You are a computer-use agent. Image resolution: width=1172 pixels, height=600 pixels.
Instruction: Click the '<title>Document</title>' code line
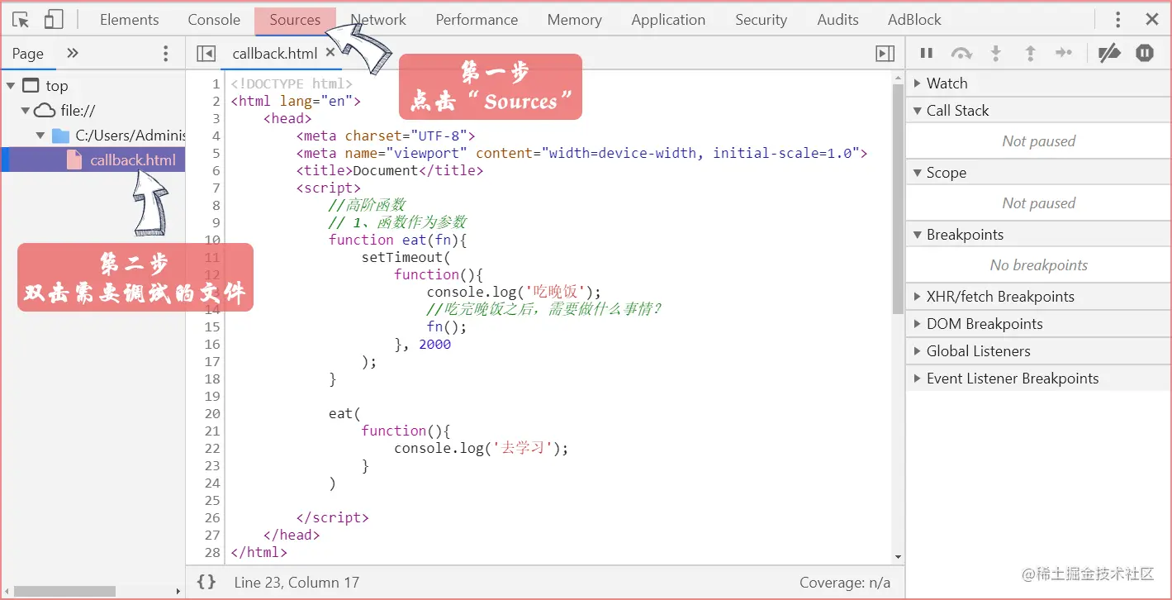pos(390,170)
